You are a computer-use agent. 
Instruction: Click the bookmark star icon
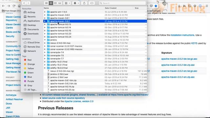coord(156,6)
